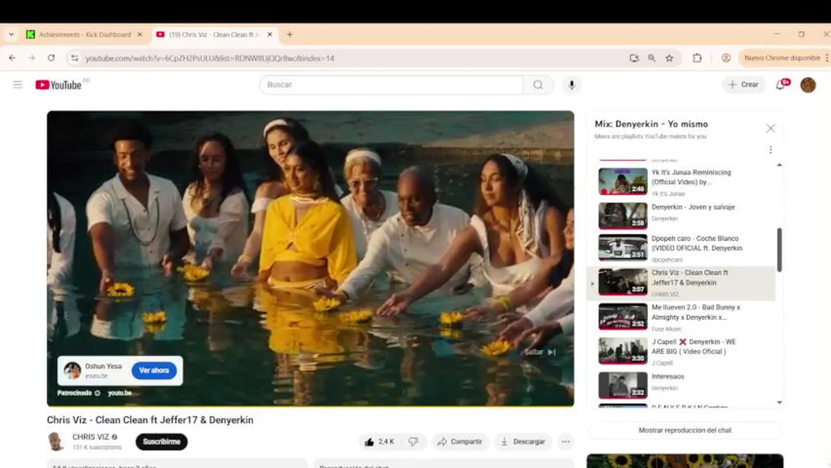The height and width of the screenshot is (468, 831).
Task: Like the video with thumbs up
Action: (379, 442)
